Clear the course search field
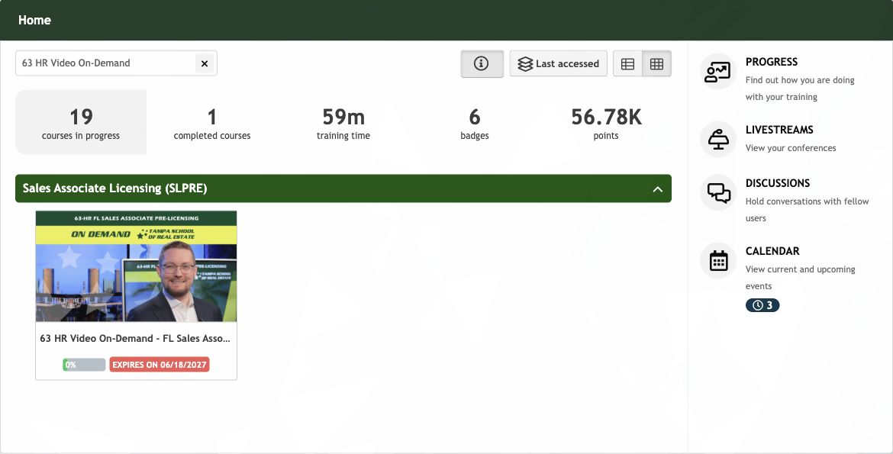 pos(205,63)
